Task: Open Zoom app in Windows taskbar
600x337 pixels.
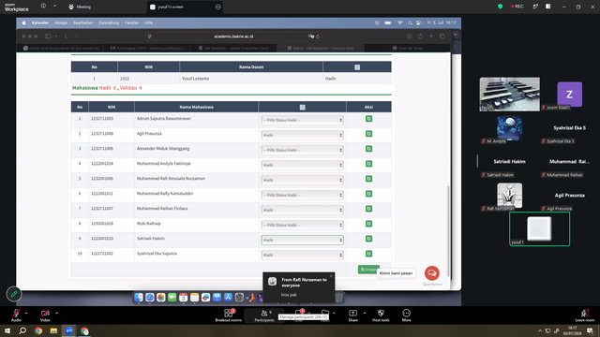Action: [69, 330]
